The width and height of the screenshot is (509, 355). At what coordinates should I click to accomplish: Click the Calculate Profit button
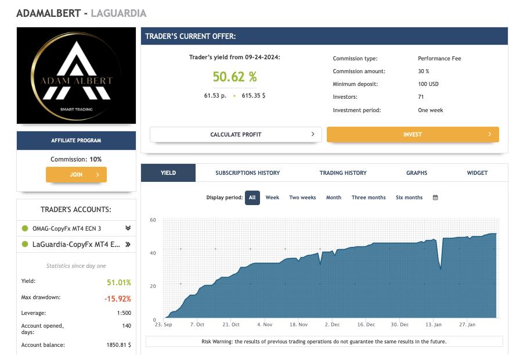click(x=236, y=134)
